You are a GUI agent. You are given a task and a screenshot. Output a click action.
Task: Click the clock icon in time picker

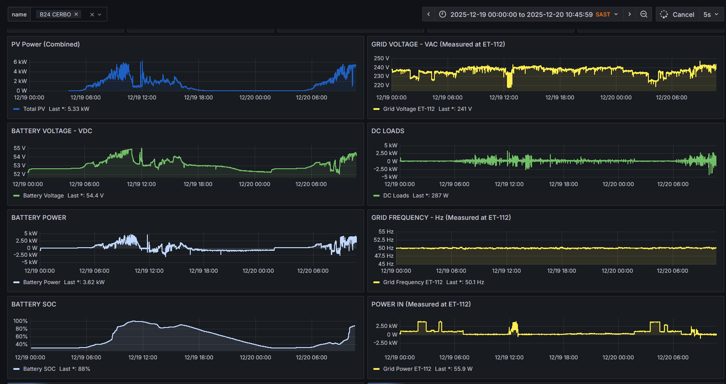(443, 15)
